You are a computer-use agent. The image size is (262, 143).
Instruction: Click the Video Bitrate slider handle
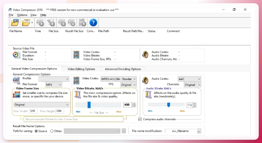tap(89, 105)
